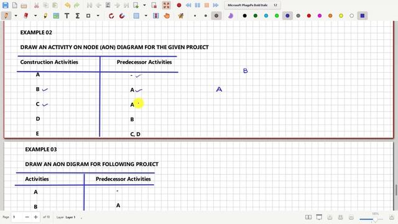
Task: Delete the current page
Action: [x=154, y=5]
